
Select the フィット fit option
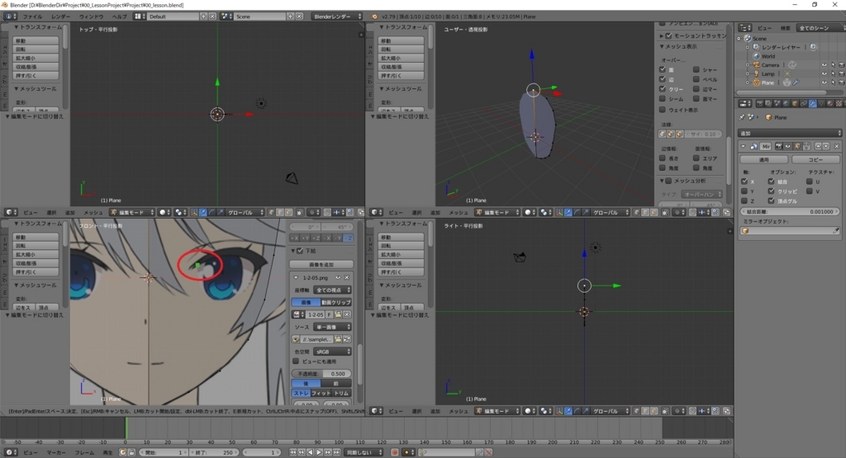coord(321,393)
